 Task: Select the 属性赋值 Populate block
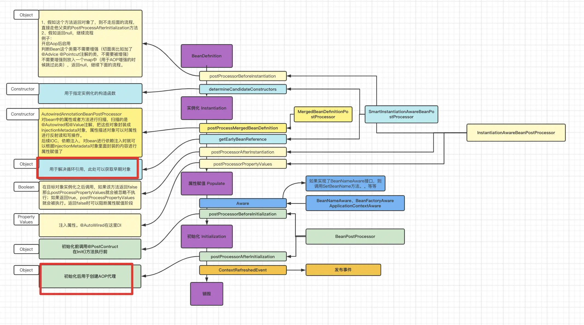[x=207, y=184]
